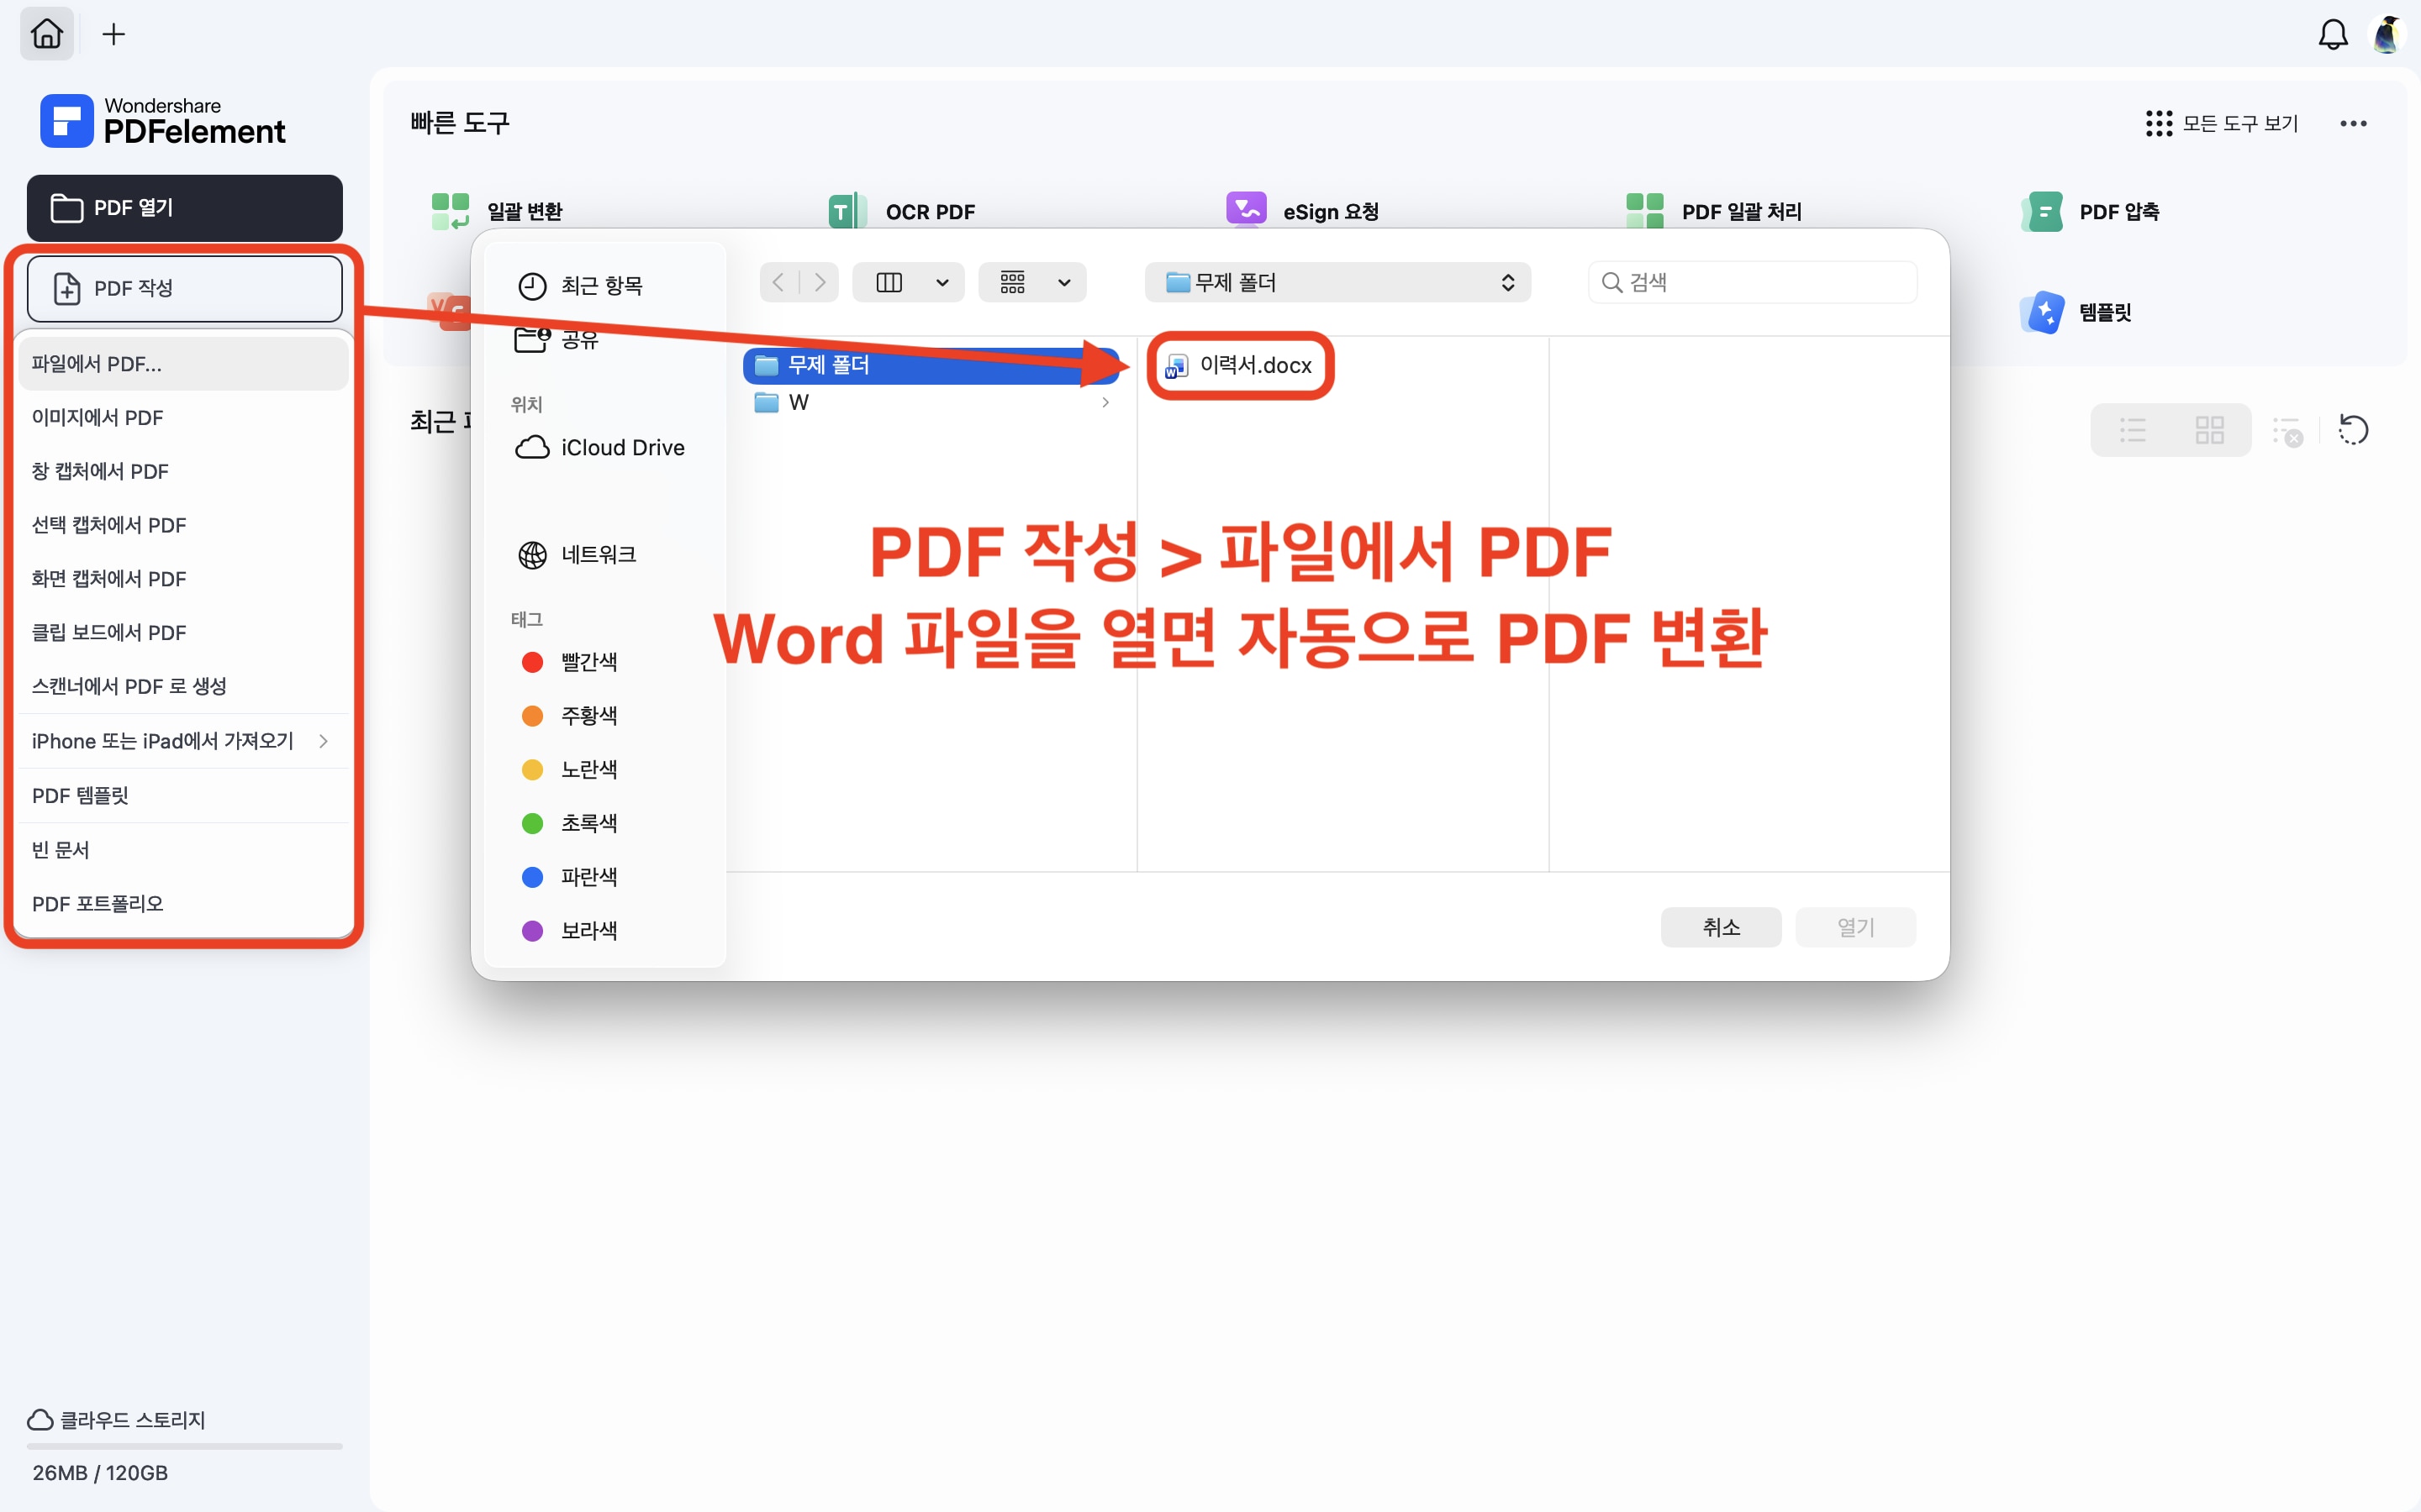Choose 빈 문서 menu item
This screenshot has height=1512, width=2421.
coord(61,849)
